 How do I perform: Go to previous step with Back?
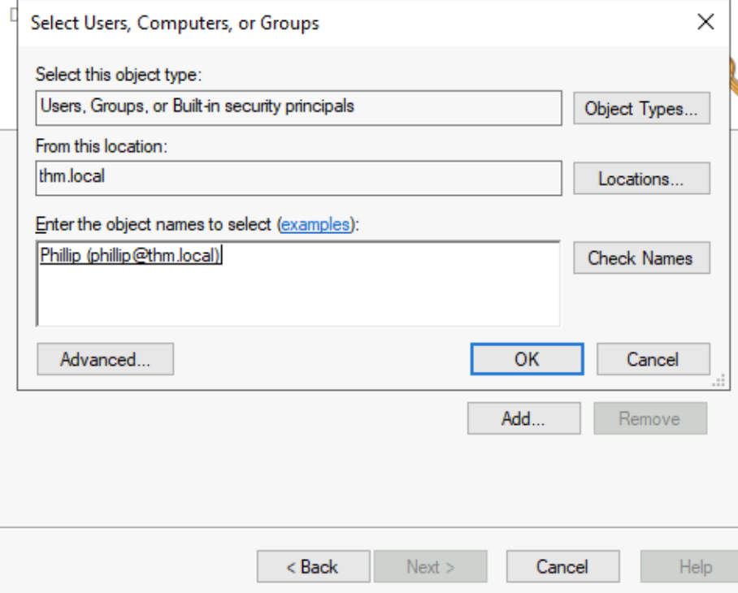[x=313, y=567]
